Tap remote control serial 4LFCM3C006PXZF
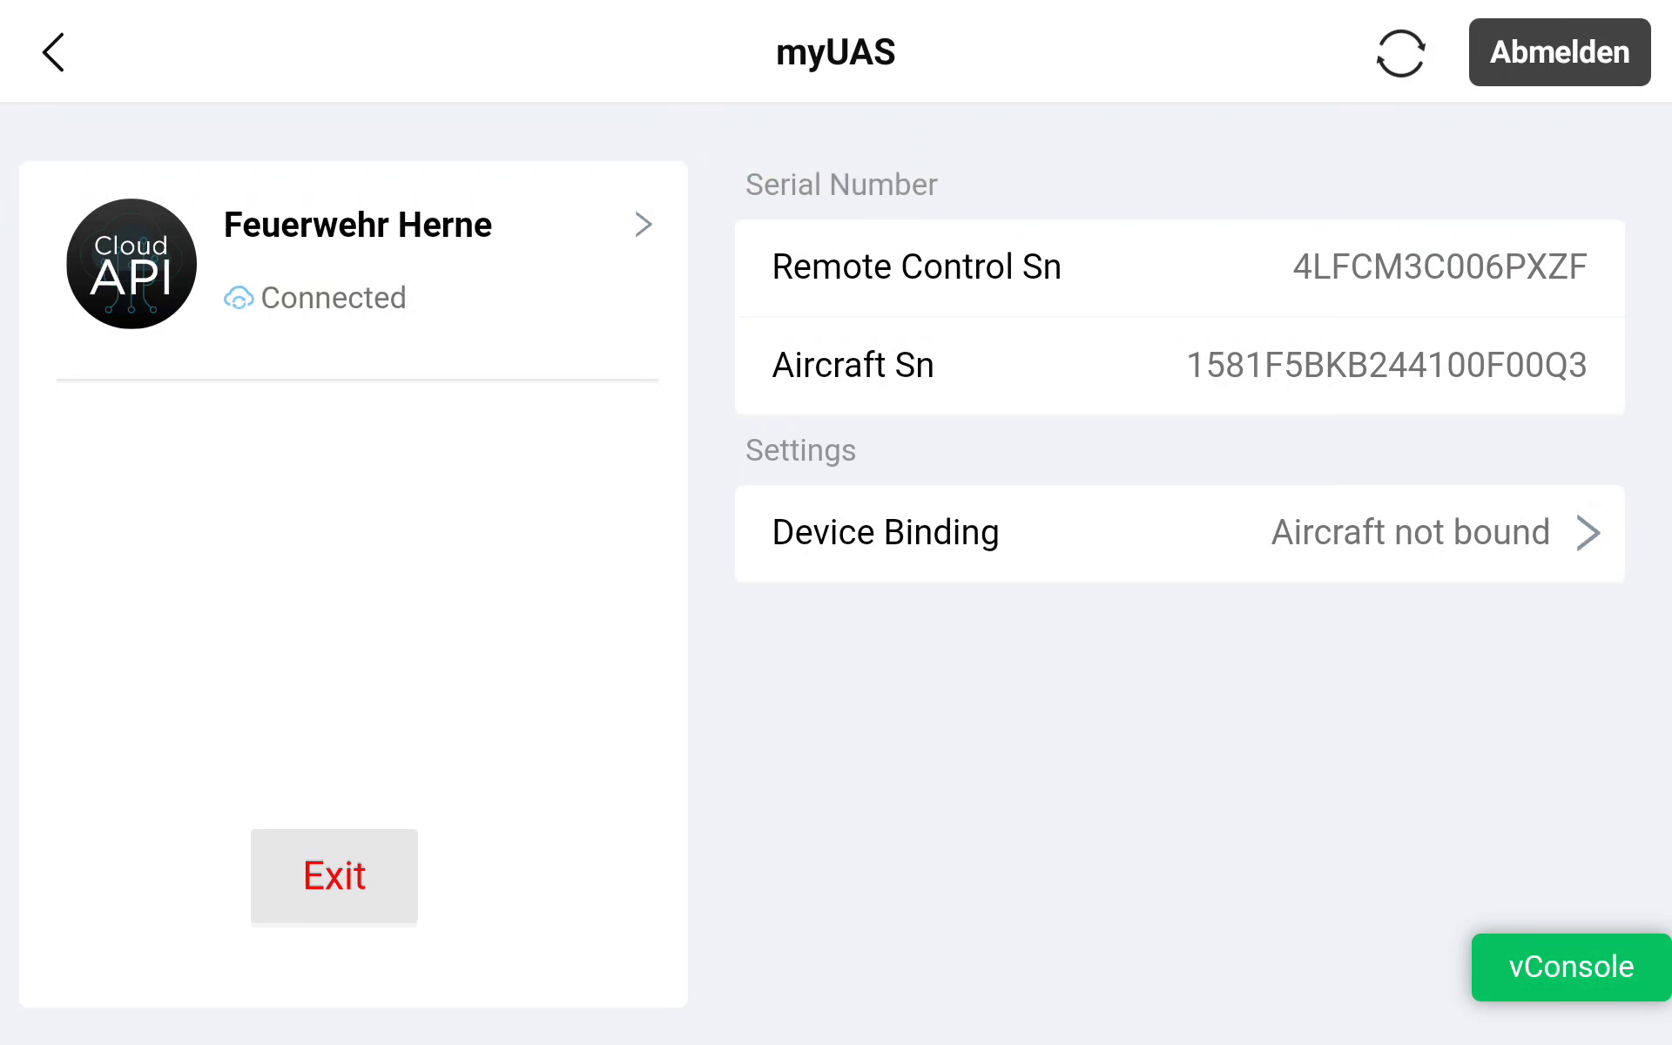This screenshot has width=1672, height=1045. pos(1439,267)
